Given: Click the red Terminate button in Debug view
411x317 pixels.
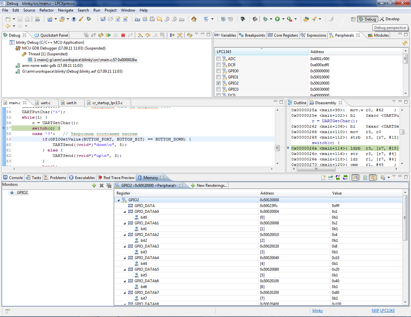Looking at the screenshot, I should tap(123, 35).
